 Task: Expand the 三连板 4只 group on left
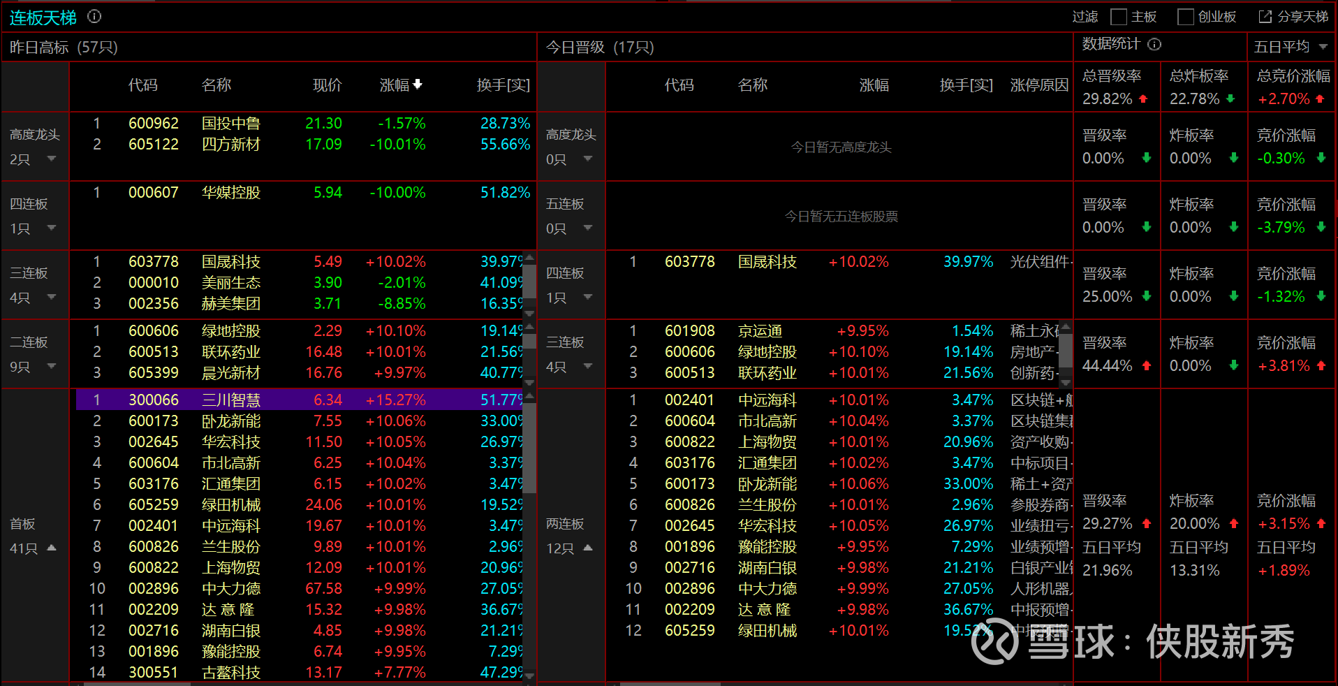point(52,297)
